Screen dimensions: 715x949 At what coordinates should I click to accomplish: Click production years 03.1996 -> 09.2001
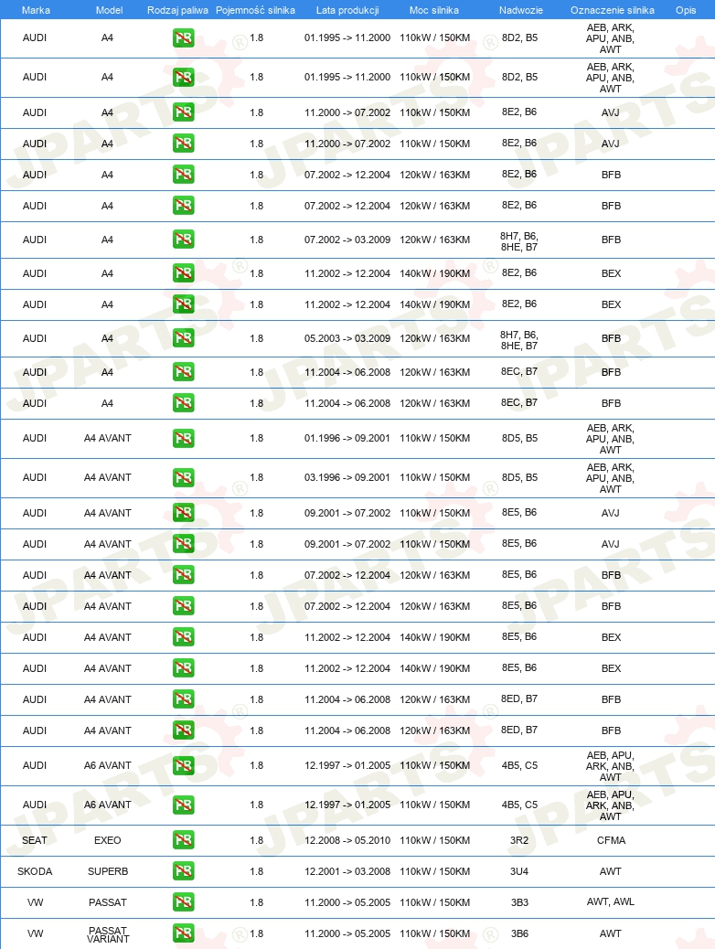(x=347, y=477)
